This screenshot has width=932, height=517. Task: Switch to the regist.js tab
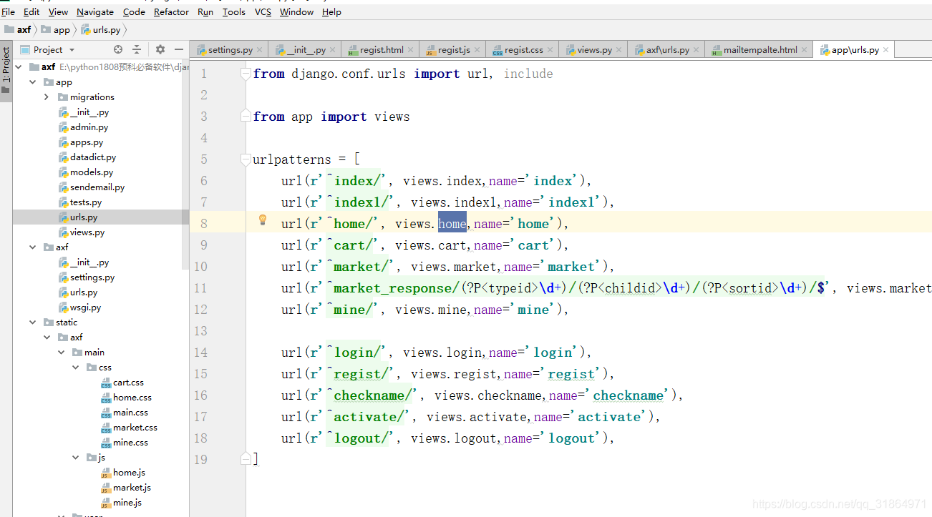(x=454, y=50)
